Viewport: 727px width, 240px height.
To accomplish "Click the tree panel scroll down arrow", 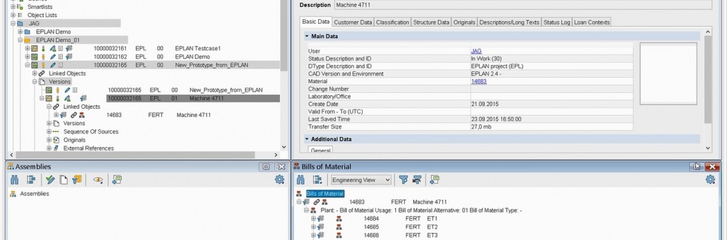I will [284, 147].
